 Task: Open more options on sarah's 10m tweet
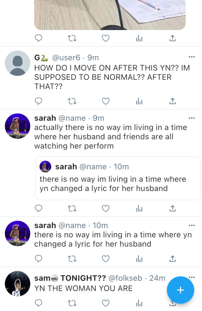(x=192, y=225)
